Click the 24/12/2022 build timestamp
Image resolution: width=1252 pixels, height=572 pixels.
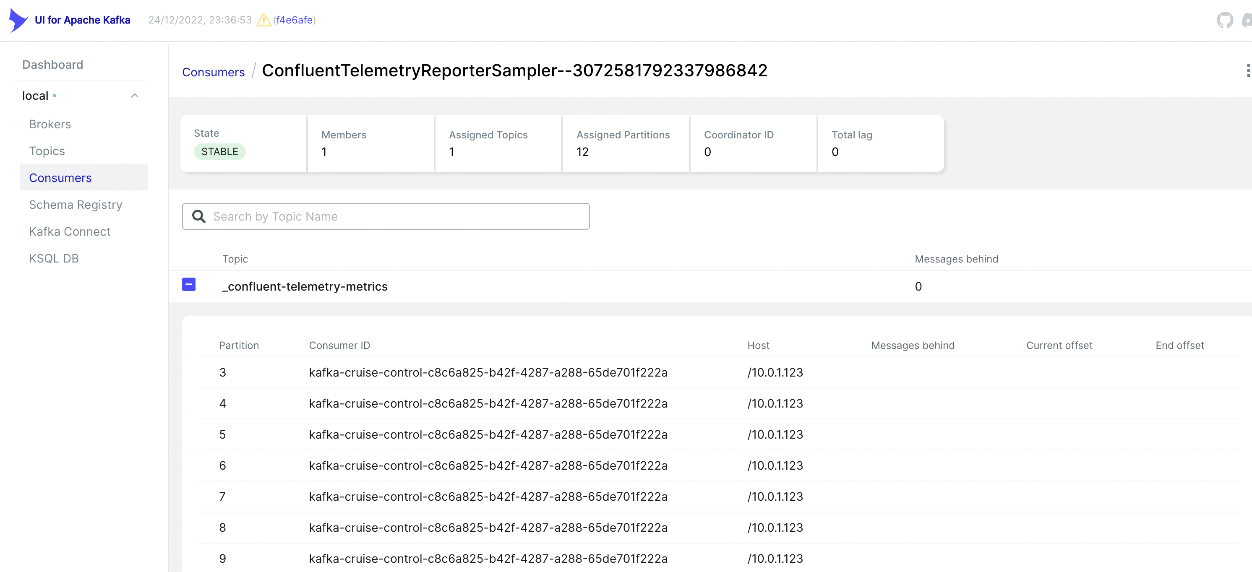tap(200, 20)
